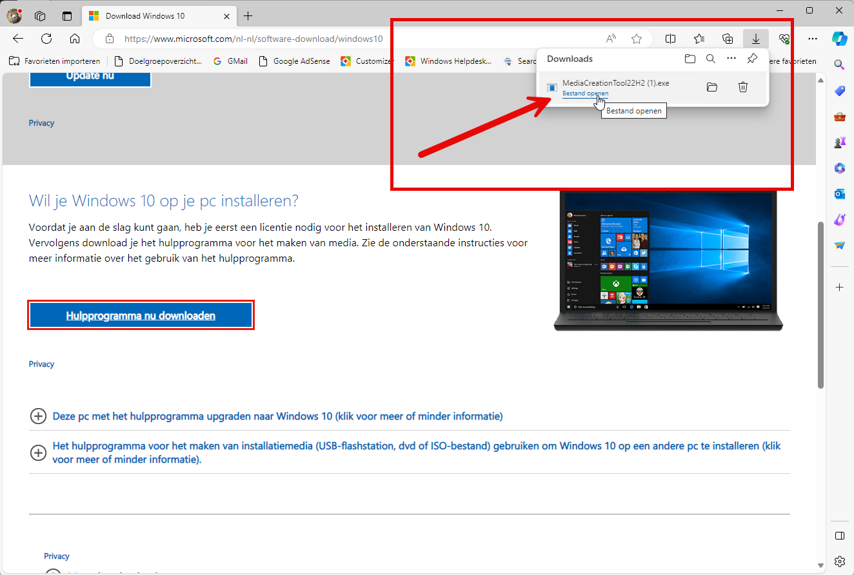The image size is (854, 575).
Task: Open the Workspaces icon in the title bar
Action: pos(40,16)
